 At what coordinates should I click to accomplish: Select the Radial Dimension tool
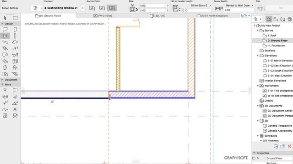[x=5, y=103]
